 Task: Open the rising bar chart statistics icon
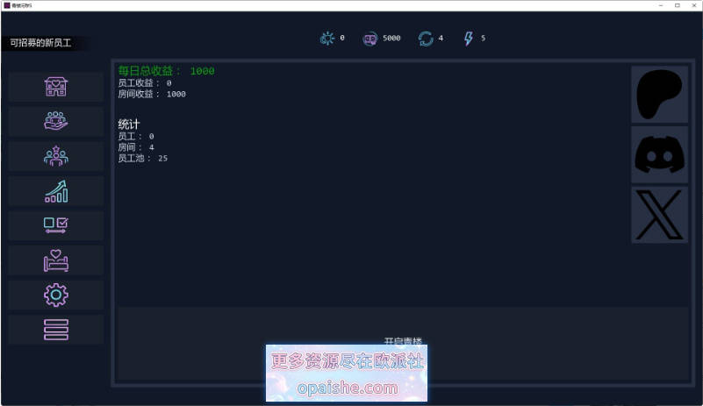pyautogui.click(x=55, y=191)
